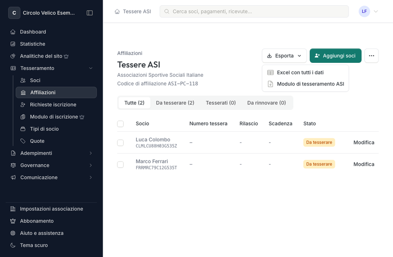The height and width of the screenshot is (257, 393).
Task: Click the Tesseramento card icon
Action: coord(13,68)
